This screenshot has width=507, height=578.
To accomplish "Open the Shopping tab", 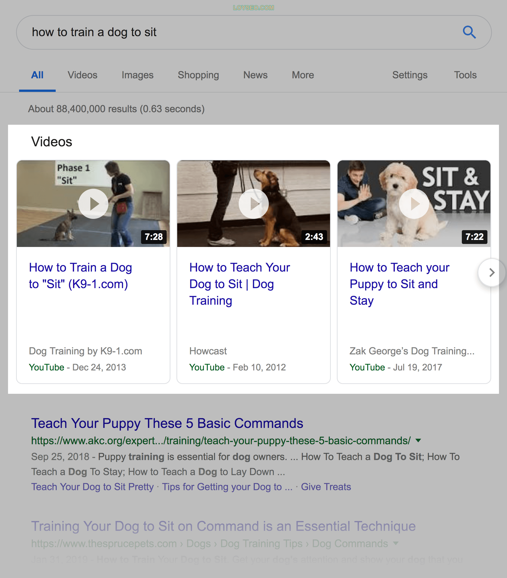I will tap(198, 75).
